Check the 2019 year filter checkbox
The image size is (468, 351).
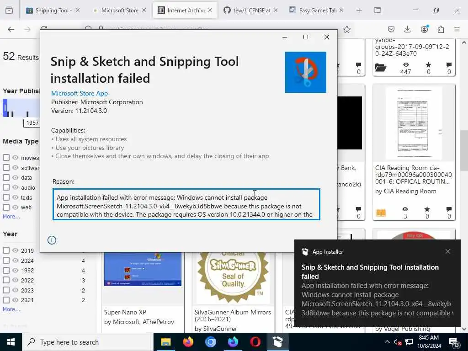6,250
